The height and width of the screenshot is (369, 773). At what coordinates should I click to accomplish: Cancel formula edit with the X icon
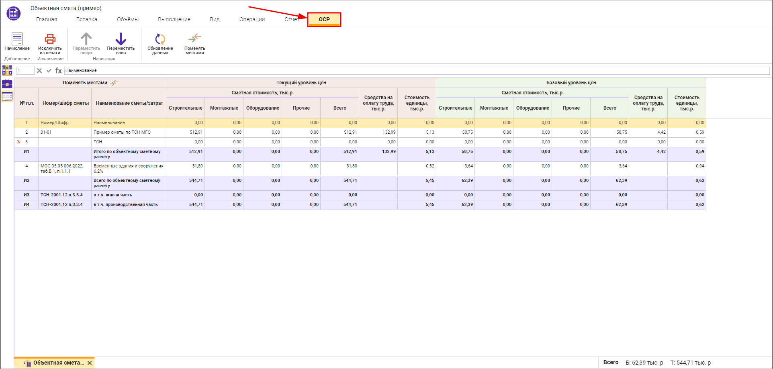pyautogui.click(x=39, y=71)
